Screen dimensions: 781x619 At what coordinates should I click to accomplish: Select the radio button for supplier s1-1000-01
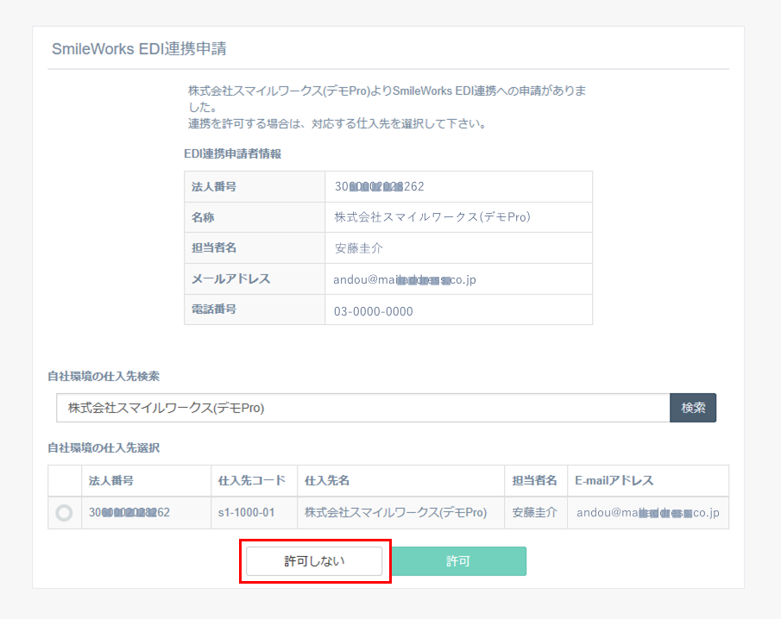tap(64, 512)
